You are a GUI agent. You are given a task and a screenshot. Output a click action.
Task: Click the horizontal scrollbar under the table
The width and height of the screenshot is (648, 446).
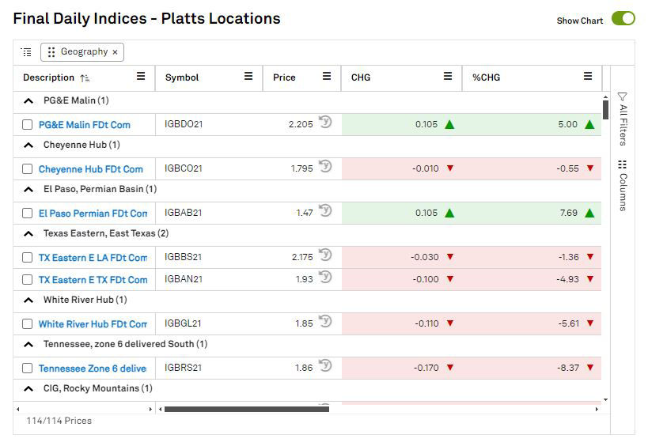point(246,409)
